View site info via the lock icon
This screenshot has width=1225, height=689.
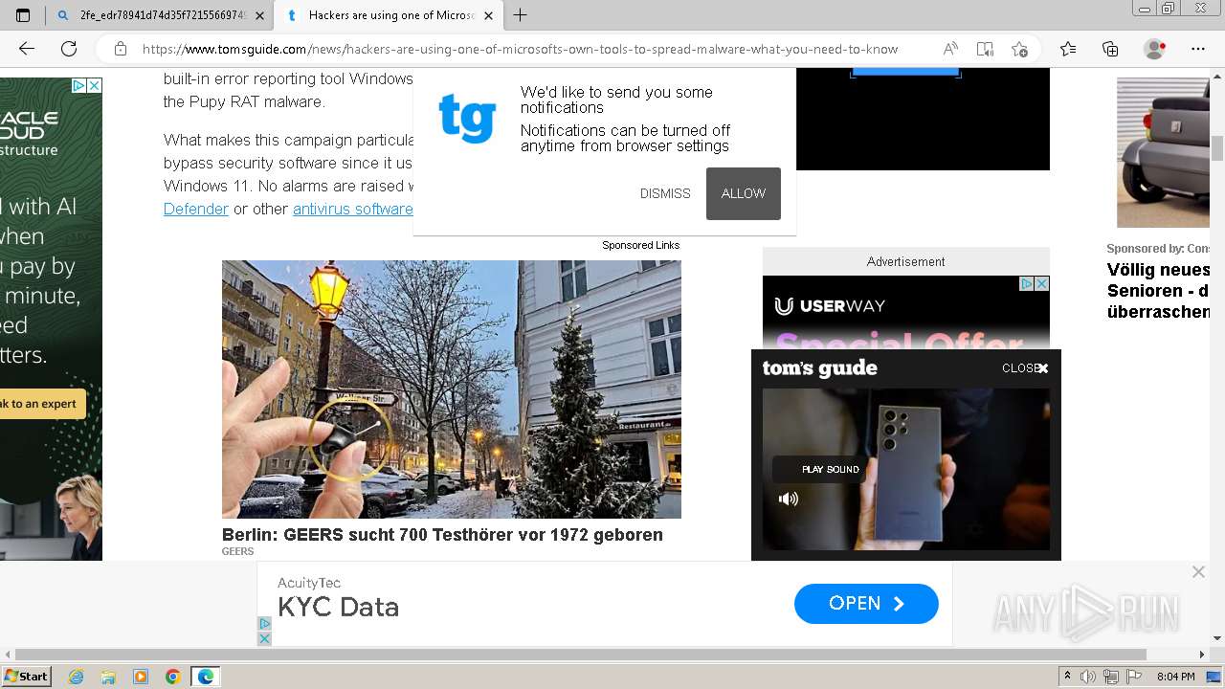(121, 49)
